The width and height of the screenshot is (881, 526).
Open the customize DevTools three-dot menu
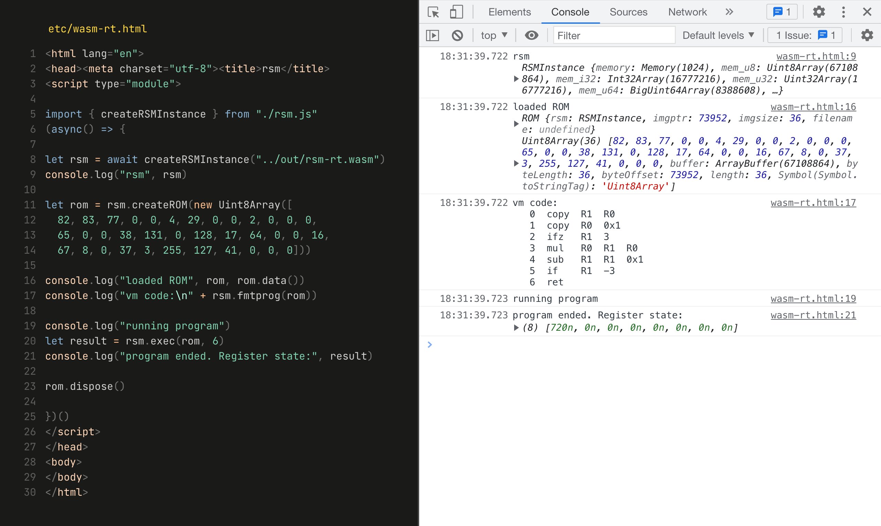(x=843, y=12)
